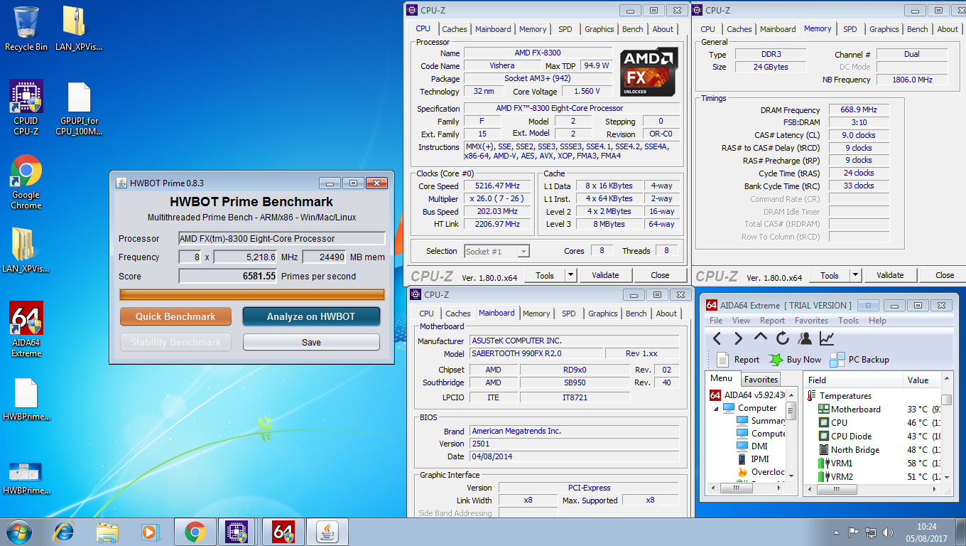Viewport: 966px width, 546px height.
Task: Open Graphics tab in Mainboard CPU-Z window
Action: click(602, 314)
